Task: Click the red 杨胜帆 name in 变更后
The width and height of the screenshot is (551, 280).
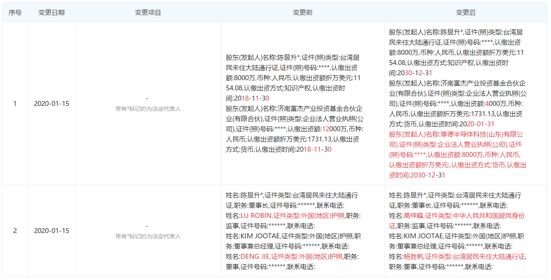Action: 413,256
